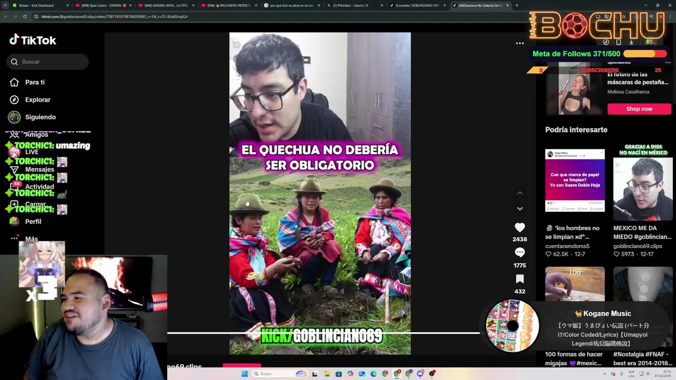The width and height of the screenshot is (676, 380).
Task: Open Microsoft Edge from taskbar
Action: (373, 374)
